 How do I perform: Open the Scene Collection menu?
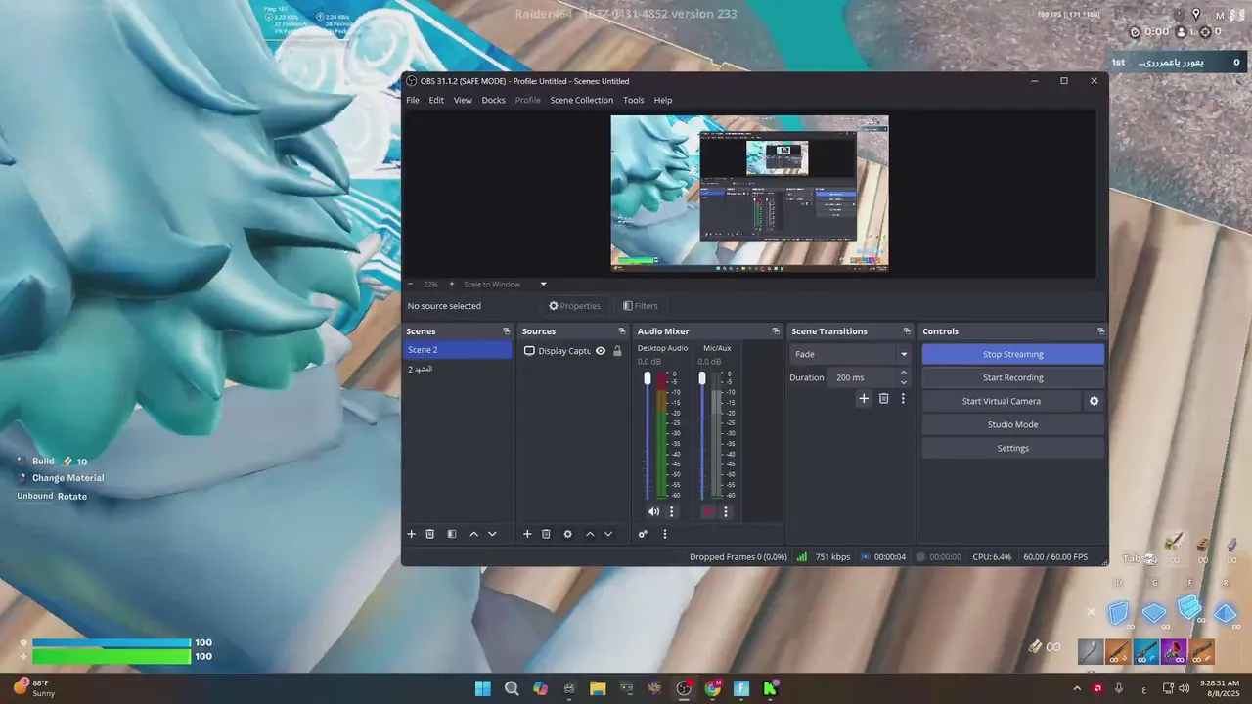(581, 100)
